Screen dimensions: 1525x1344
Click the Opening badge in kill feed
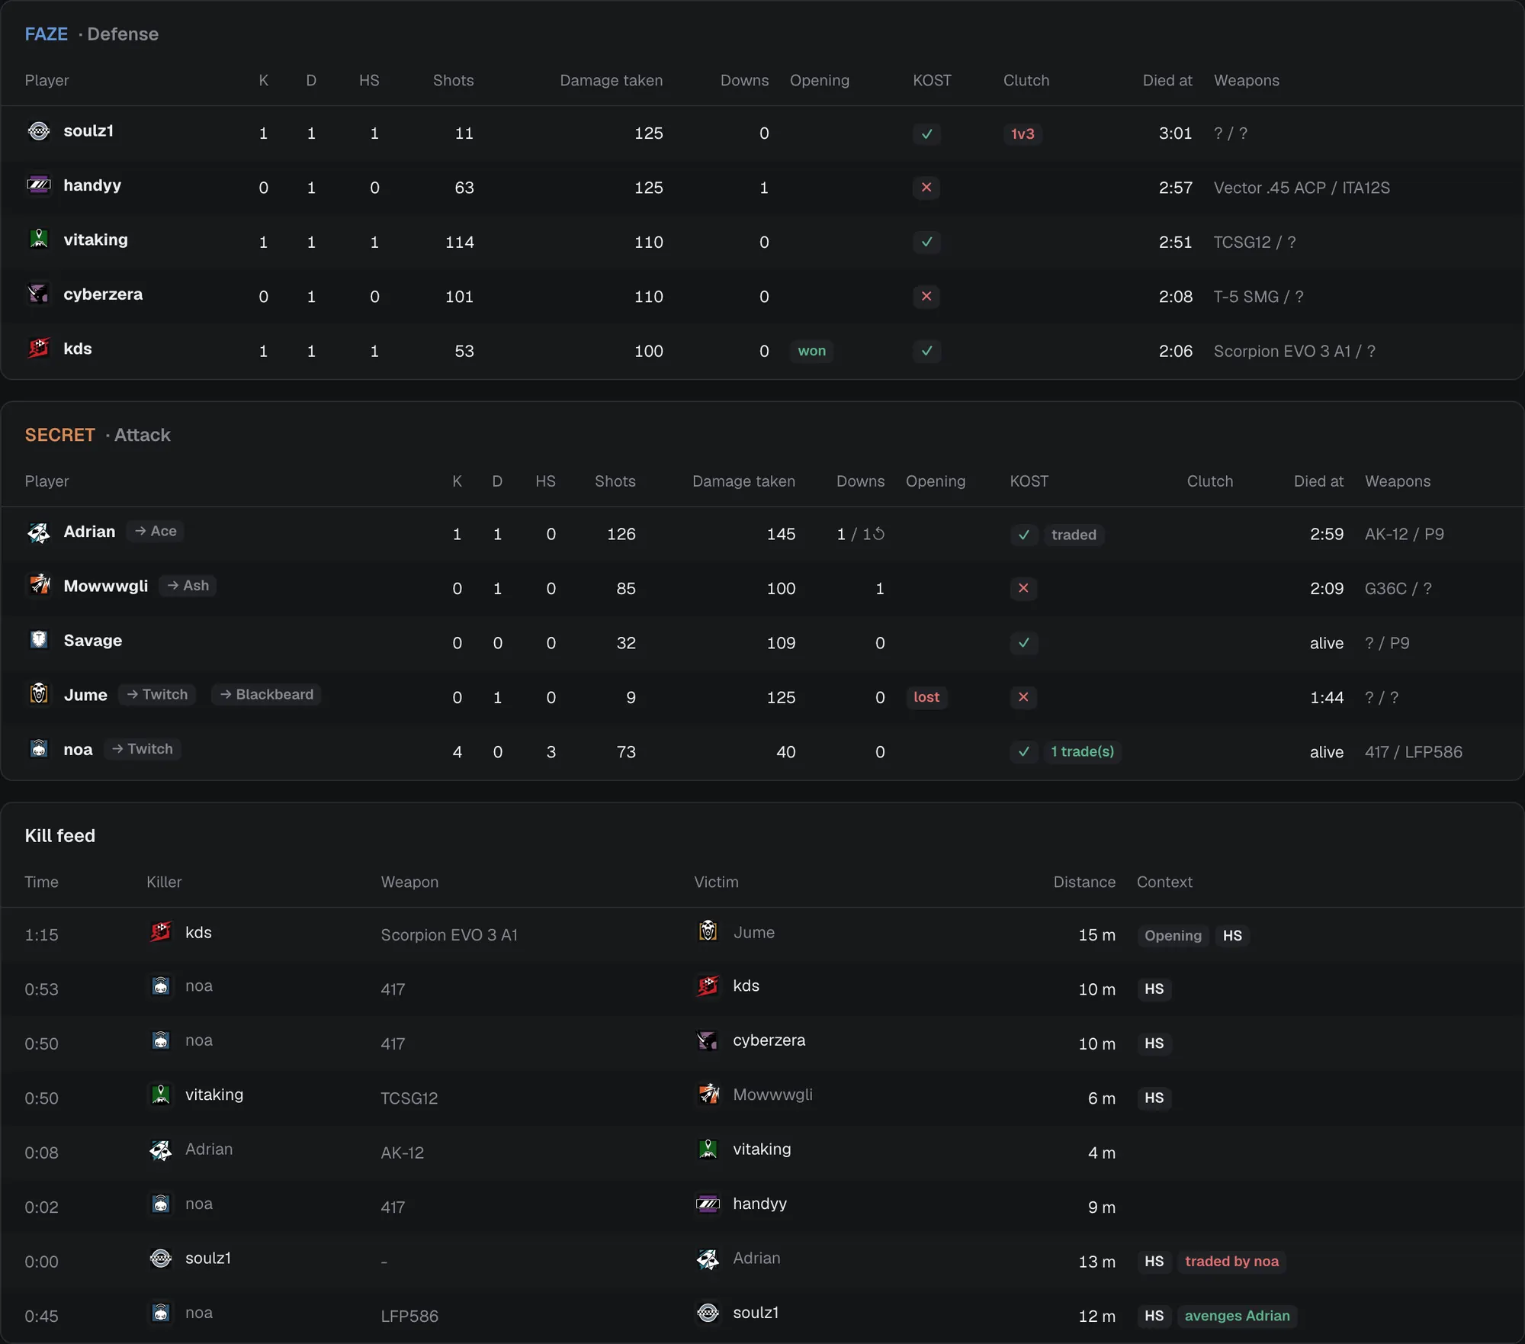1173,936
